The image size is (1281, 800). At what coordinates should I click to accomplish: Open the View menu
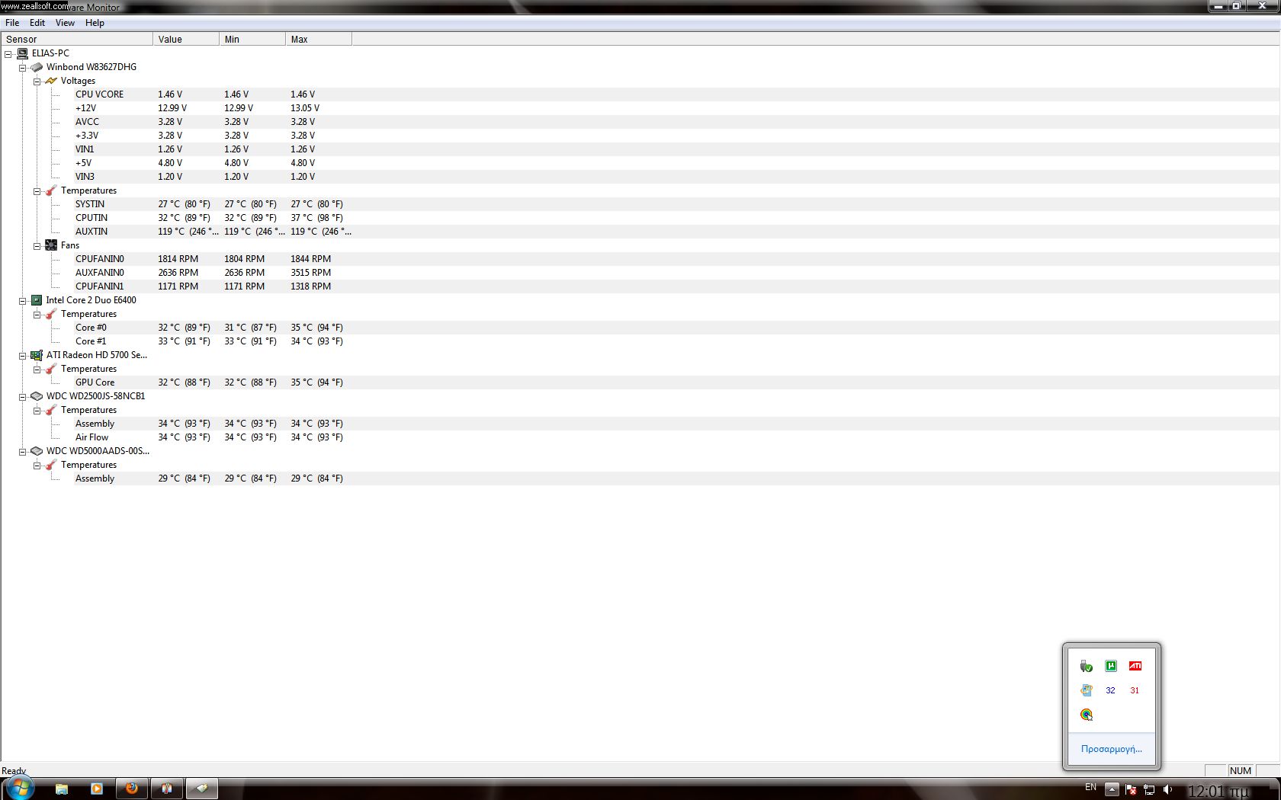65,23
